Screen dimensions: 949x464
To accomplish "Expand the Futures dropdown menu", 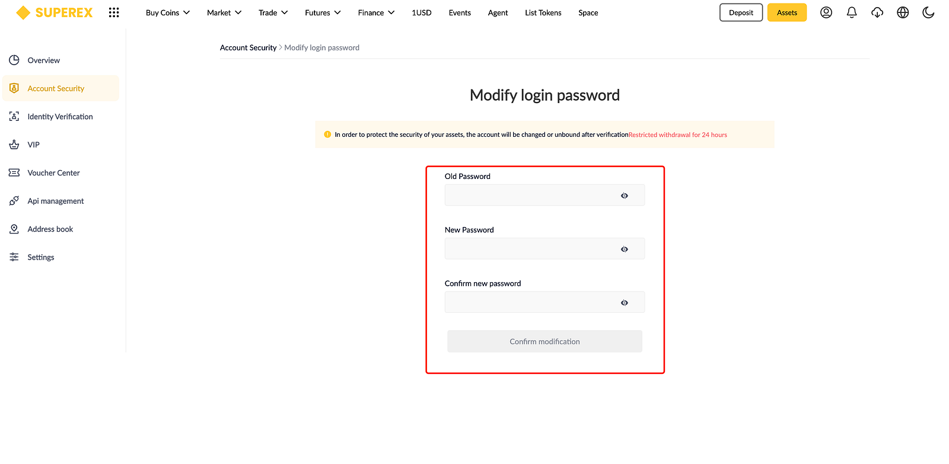I will [x=323, y=12].
